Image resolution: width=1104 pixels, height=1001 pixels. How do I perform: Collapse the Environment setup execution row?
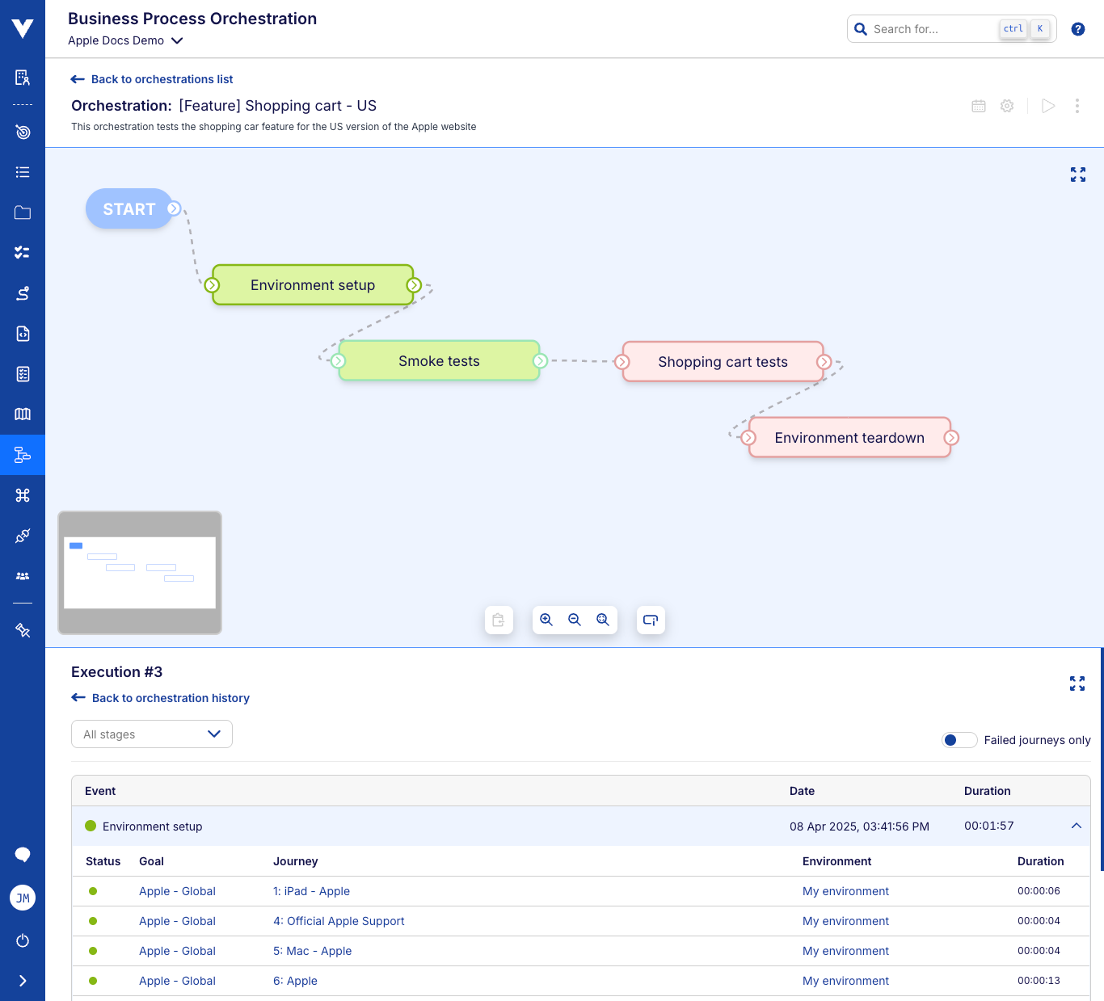click(x=1076, y=826)
